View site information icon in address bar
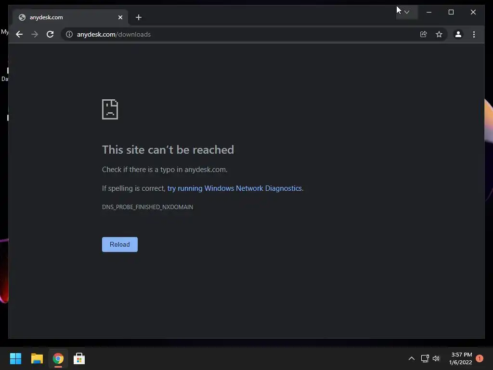The height and width of the screenshot is (370, 493). point(69,34)
